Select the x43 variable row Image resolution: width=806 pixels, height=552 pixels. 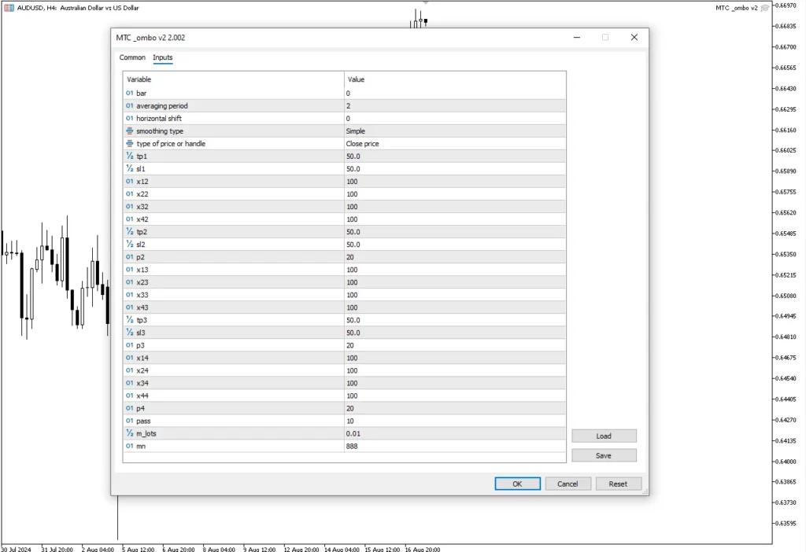point(345,307)
